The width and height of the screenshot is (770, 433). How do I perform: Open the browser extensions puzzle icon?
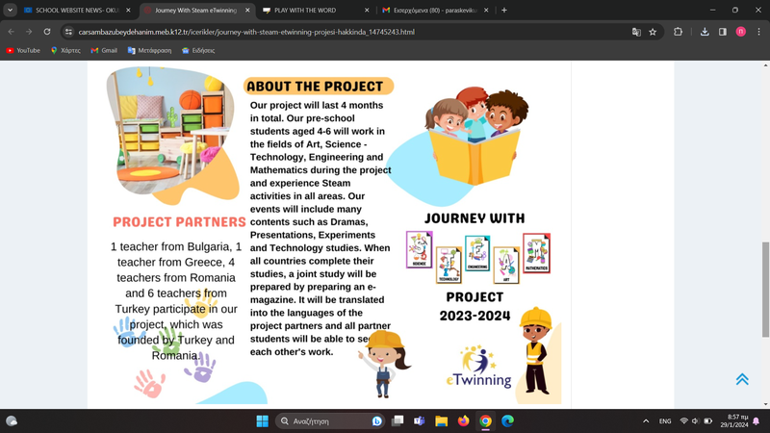pyautogui.click(x=678, y=32)
